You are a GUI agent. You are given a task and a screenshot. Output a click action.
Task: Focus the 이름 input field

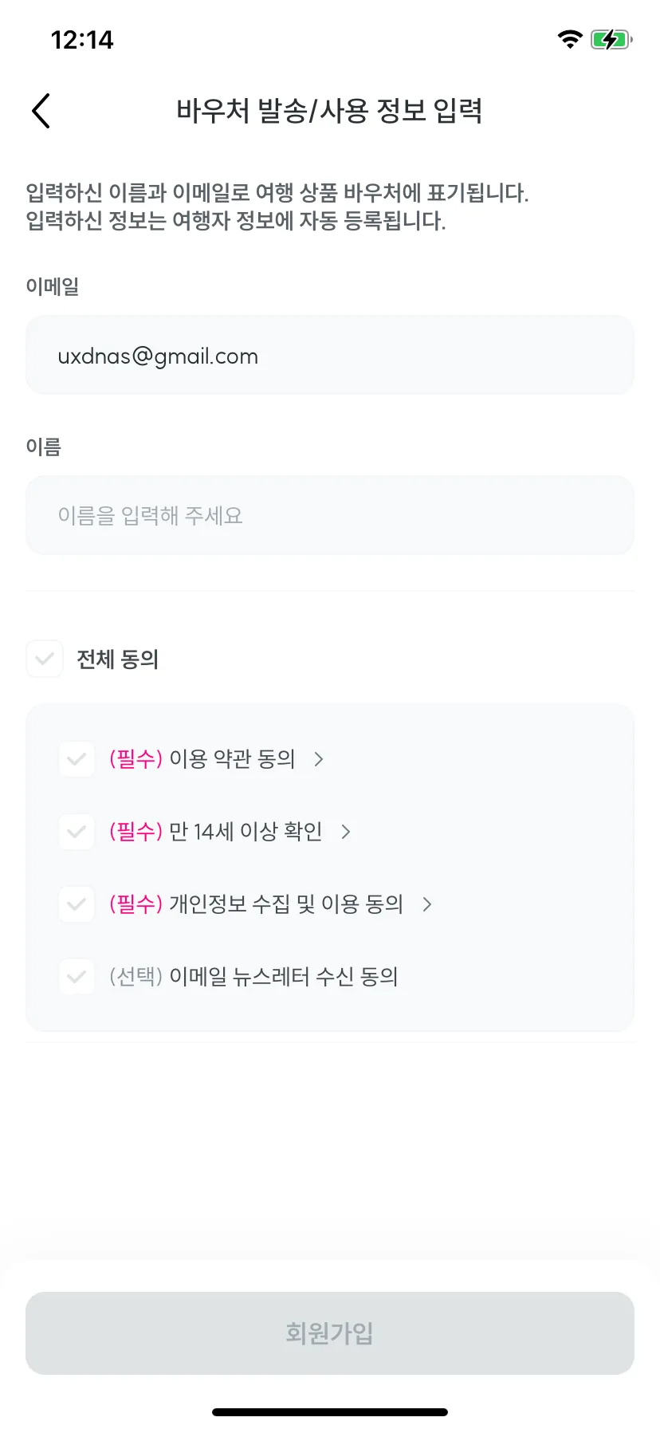pos(330,515)
